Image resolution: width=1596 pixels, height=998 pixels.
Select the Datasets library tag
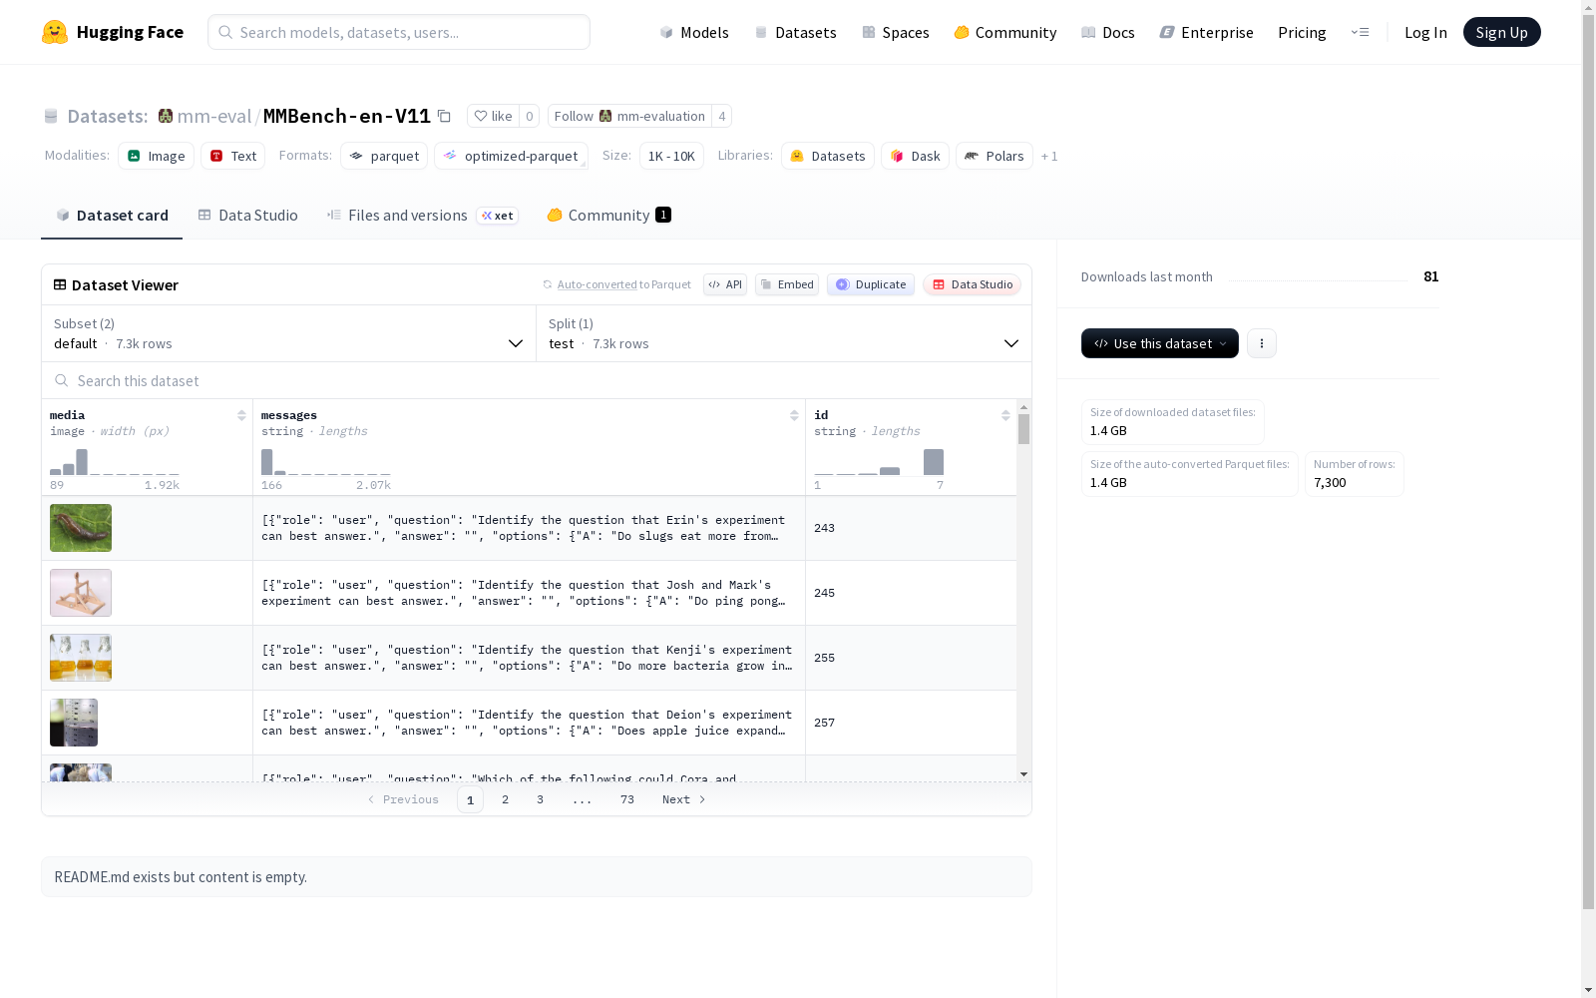click(x=828, y=156)
